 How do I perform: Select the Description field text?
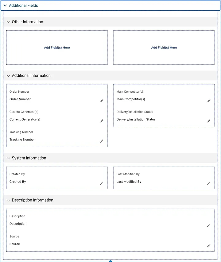coord(18,224)
